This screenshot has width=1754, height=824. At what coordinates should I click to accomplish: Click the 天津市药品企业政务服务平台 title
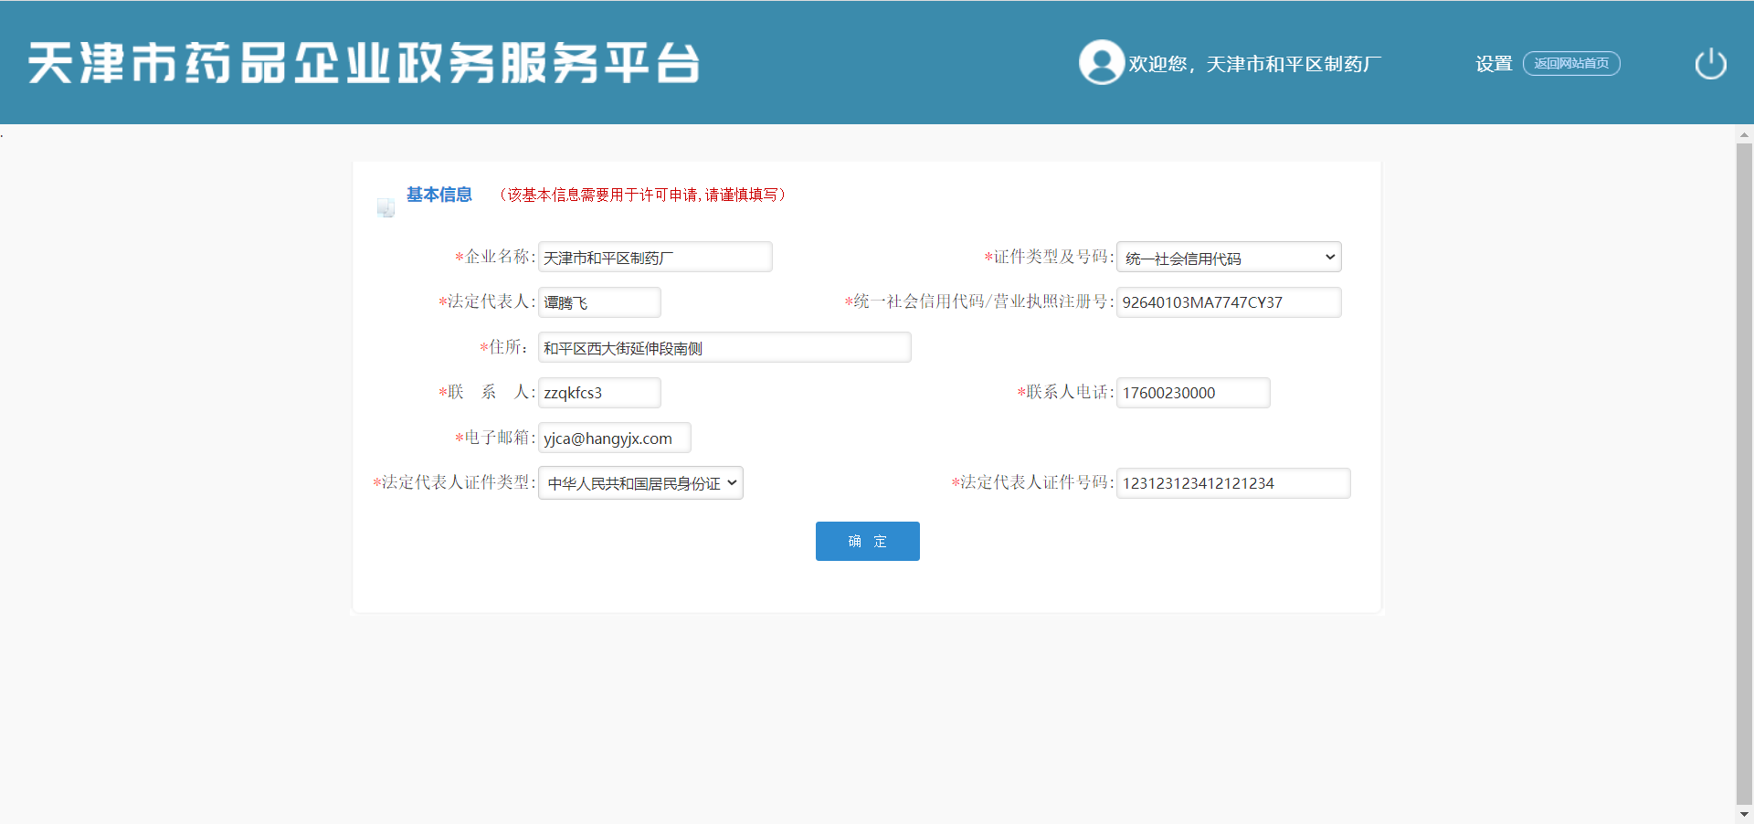[x=364, y=63]
